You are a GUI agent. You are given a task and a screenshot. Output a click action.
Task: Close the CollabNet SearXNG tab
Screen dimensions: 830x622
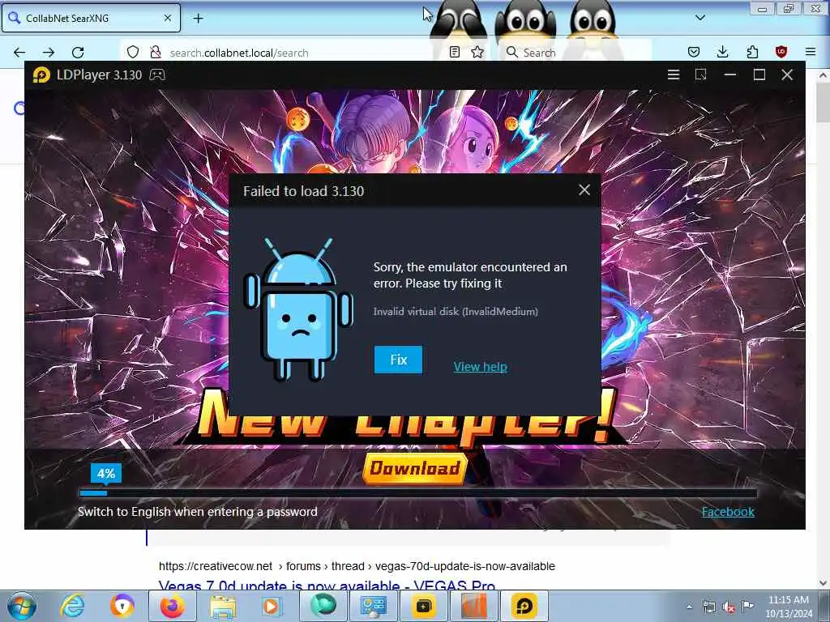tap(167, 18)
